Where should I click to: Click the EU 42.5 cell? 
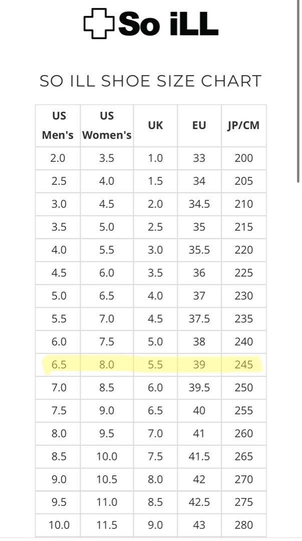(199, 502)
